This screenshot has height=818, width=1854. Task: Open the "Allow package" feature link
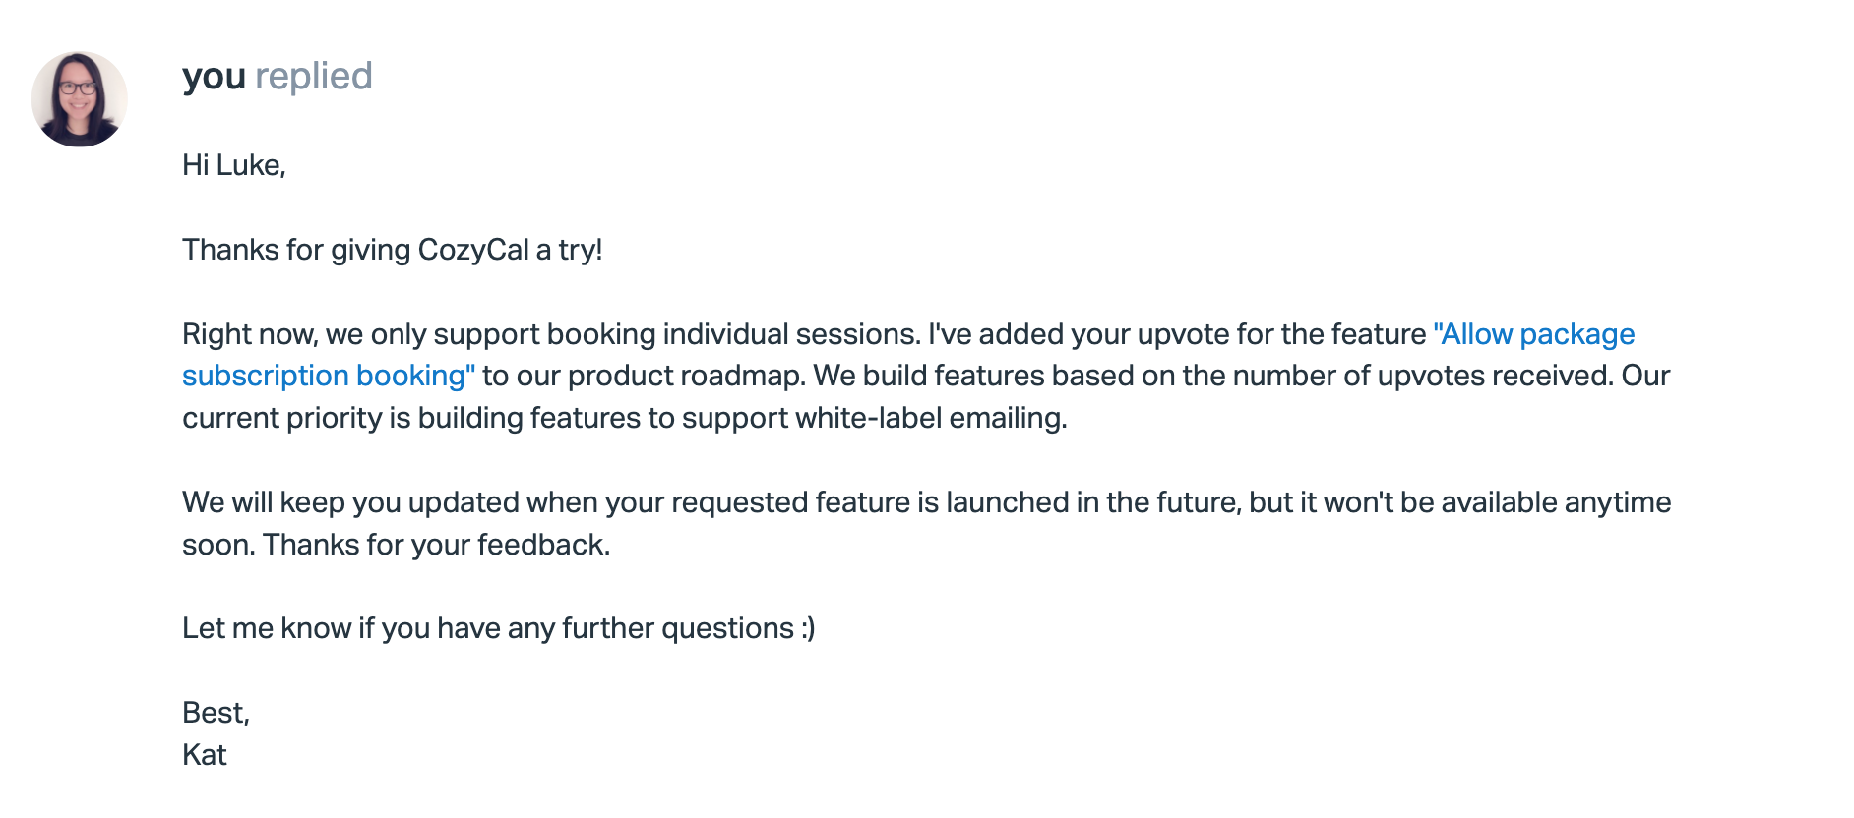(1533, 334)
